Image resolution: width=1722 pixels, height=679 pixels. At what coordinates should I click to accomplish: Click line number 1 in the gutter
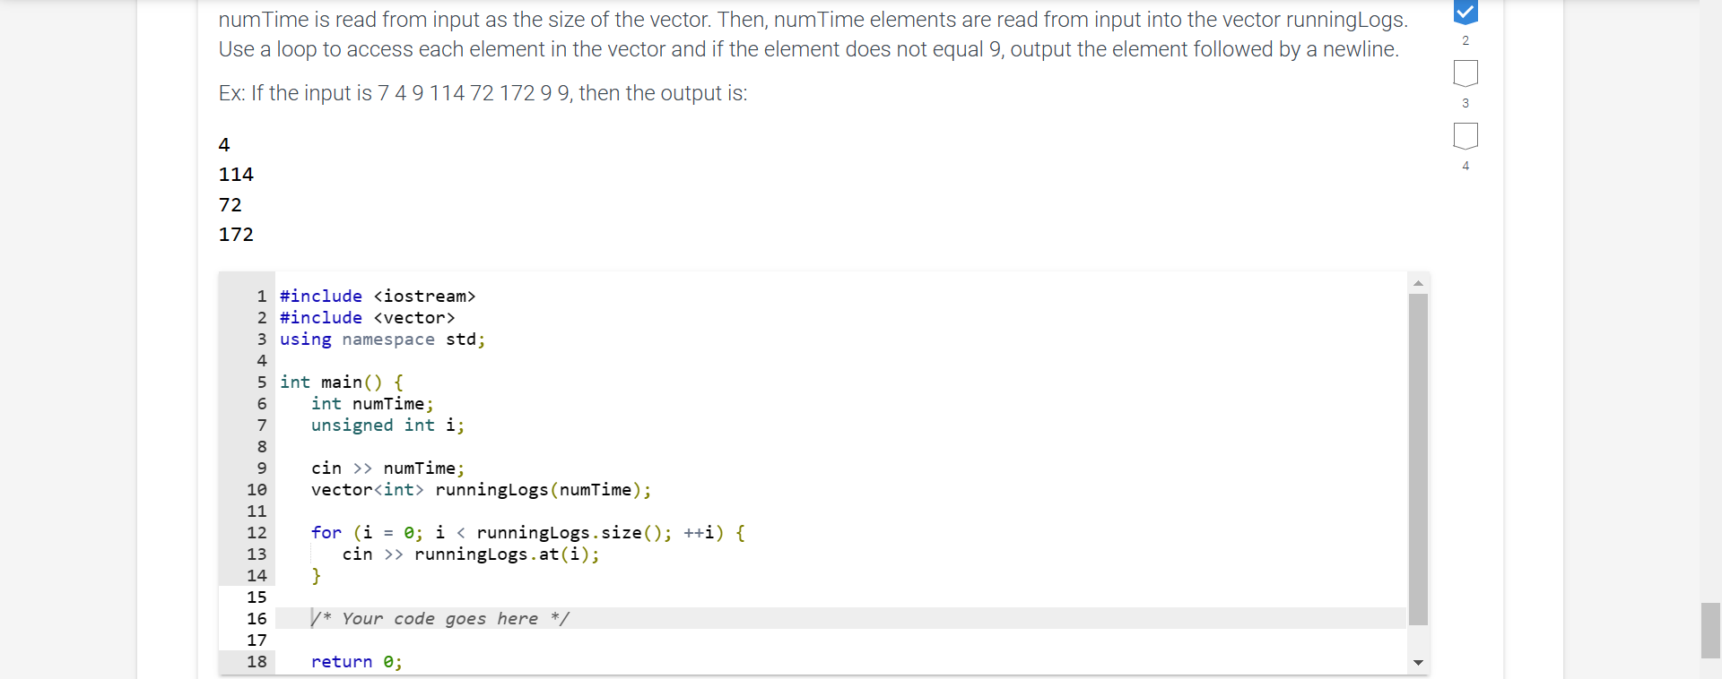(262, 296)
